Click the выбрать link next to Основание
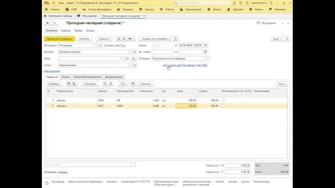This screenshot has height=188, width=335. click(x=63, y=172)
